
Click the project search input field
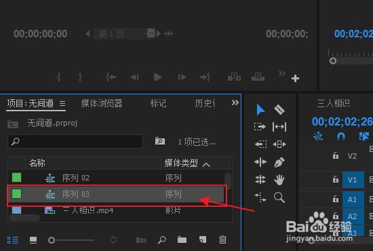(x=75, y=142)
